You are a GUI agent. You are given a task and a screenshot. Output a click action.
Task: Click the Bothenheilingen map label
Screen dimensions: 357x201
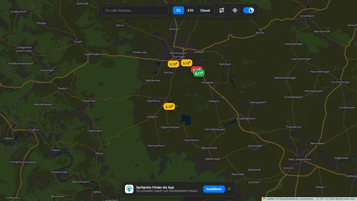pyautogui.click(x=285, y=78)
